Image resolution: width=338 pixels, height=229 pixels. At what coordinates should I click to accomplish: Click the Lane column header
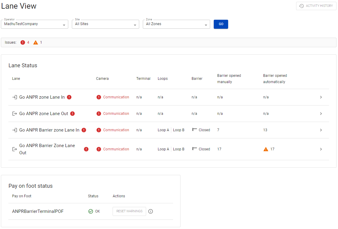[16, 79]
